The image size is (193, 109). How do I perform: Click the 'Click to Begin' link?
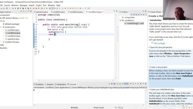pos(160,43)
